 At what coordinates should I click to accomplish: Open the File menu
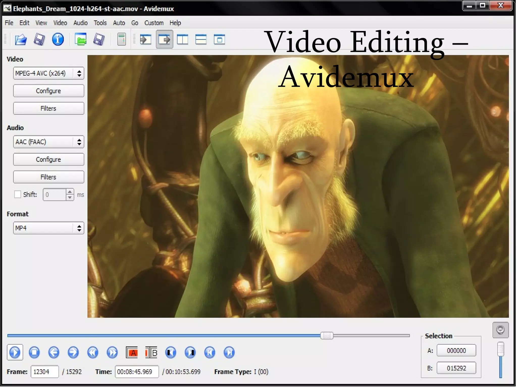point(9,23)
